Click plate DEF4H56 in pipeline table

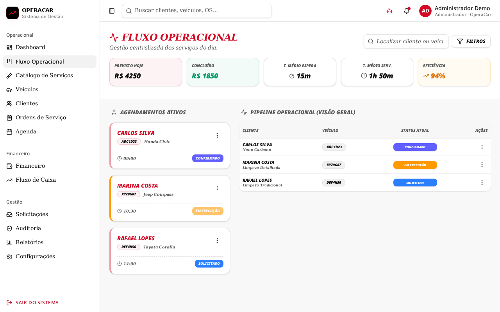click(334, 183)
